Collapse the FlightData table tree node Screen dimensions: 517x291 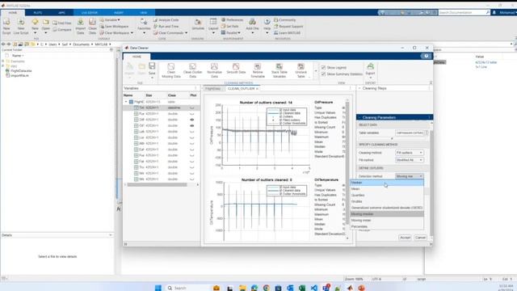[126, 102]
